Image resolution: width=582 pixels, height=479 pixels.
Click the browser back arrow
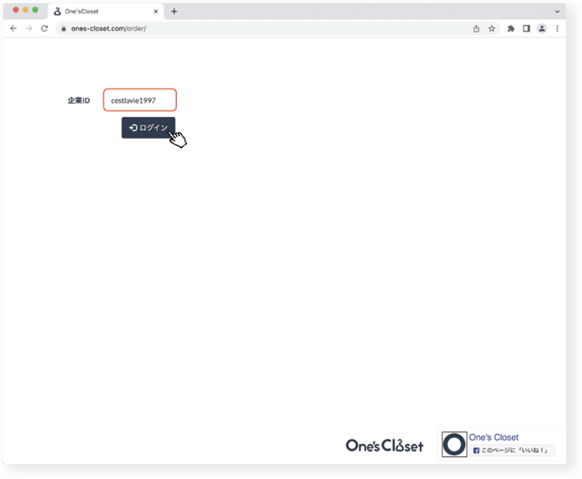tap(13, 28)
